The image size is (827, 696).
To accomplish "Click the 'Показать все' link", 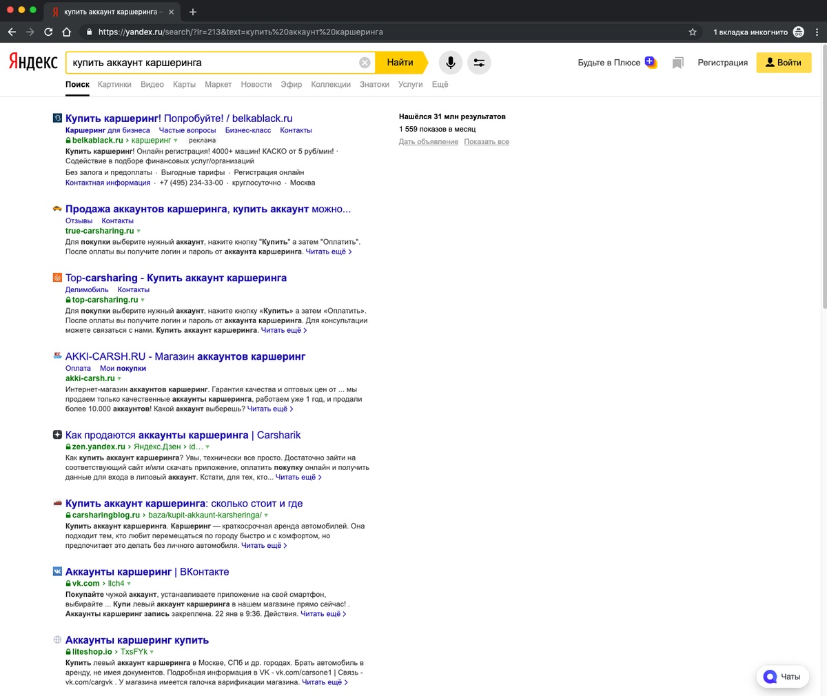I will coord(487,141).
